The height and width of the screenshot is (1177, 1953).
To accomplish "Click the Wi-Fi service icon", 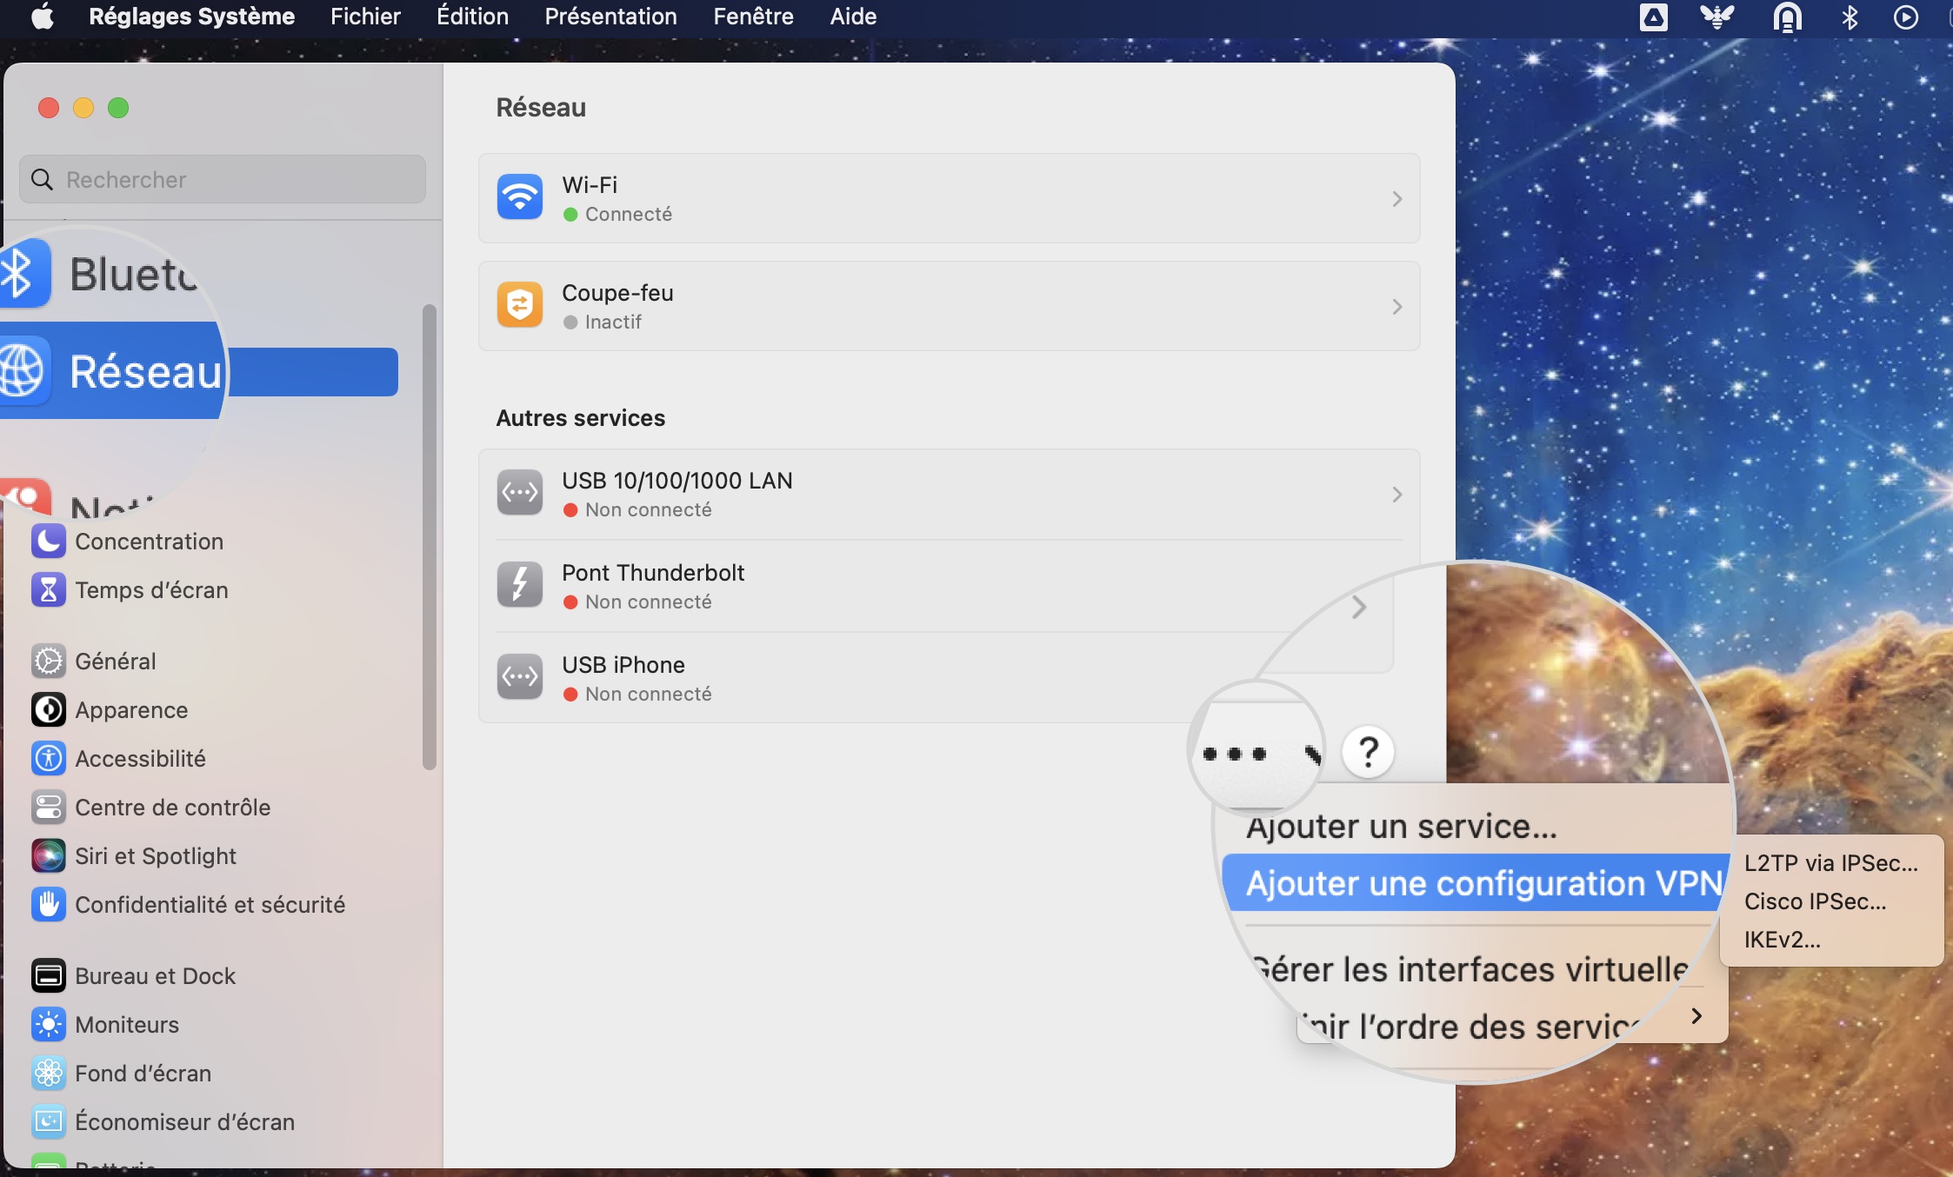I will 520,197.
